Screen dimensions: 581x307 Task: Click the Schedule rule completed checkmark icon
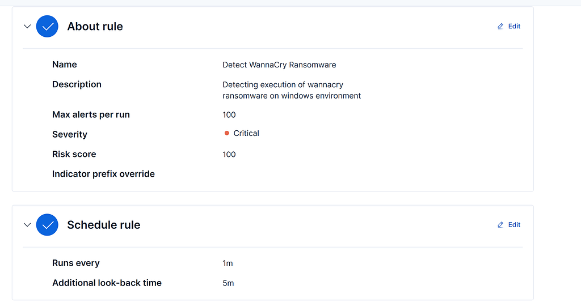point(48,225)
